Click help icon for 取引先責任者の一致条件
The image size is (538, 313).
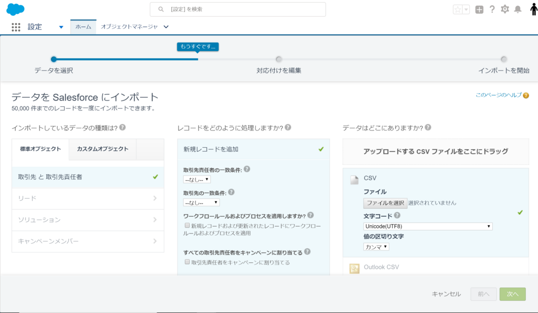pyautogui.click(x=247, y=169)
